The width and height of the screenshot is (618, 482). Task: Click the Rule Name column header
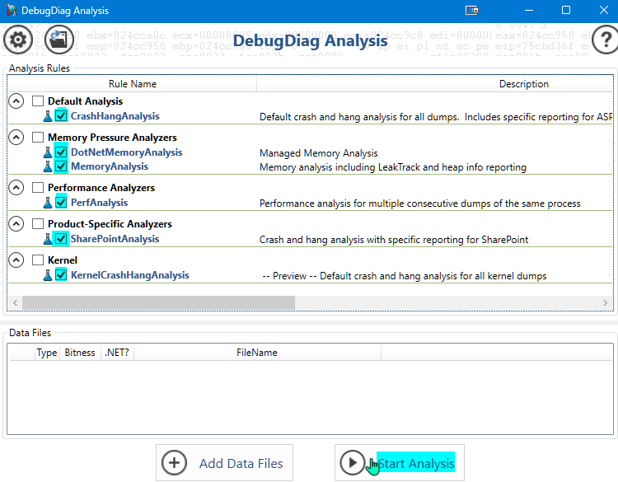[x=133, y=84]
